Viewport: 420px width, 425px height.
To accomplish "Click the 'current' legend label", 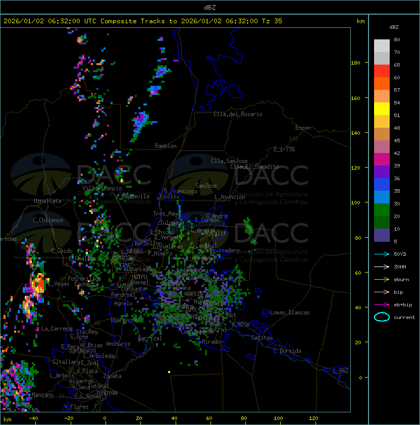I will (x=404, y=317).
